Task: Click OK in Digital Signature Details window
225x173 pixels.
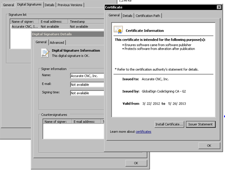Action: click(x=136, y=163)
